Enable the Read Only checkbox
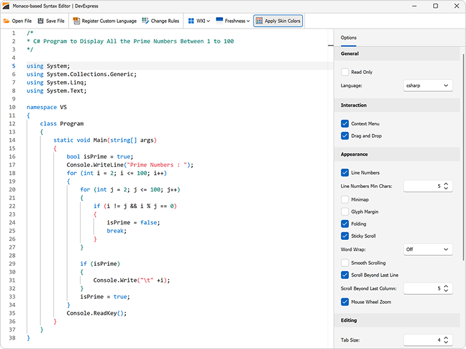This screenshot has width=466, height=349. point(345,72)
